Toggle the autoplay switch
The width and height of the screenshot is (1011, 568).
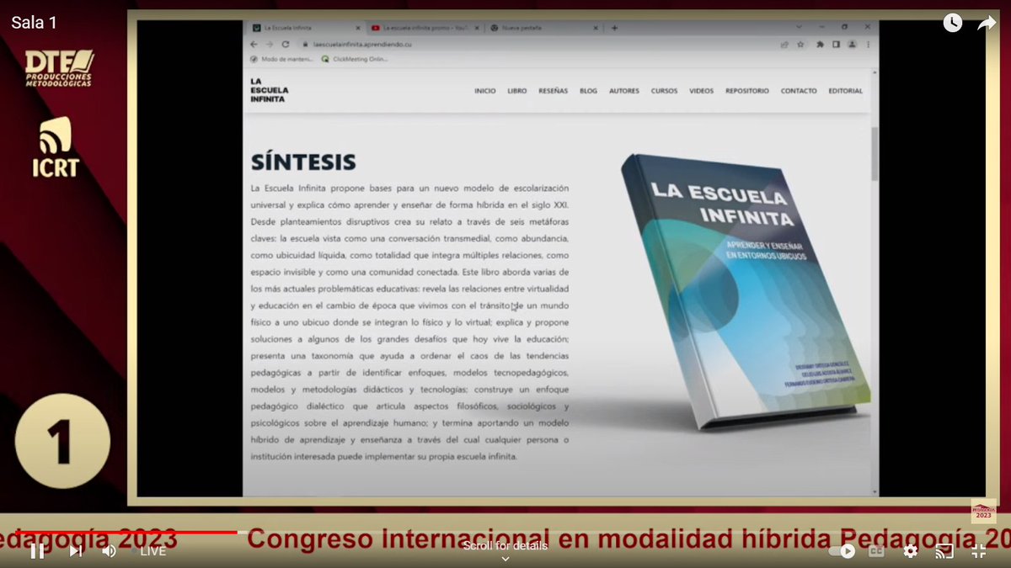click(842, 551)
